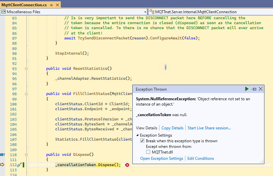The height and width of the screenshot is (176, 273).
Task: Pin the MqttClientConnection.cs tab
Action: tap(51, 5)
